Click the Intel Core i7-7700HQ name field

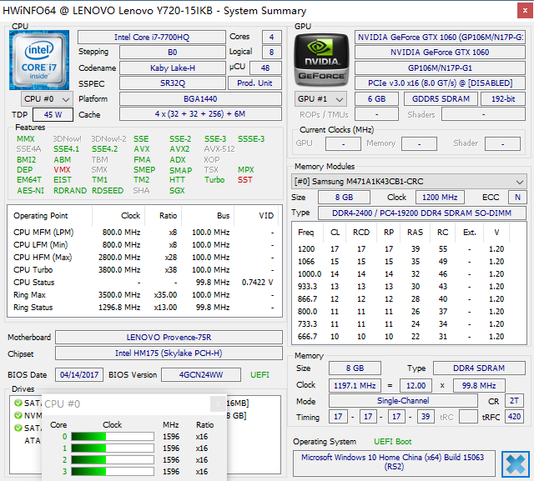point(151,38)
